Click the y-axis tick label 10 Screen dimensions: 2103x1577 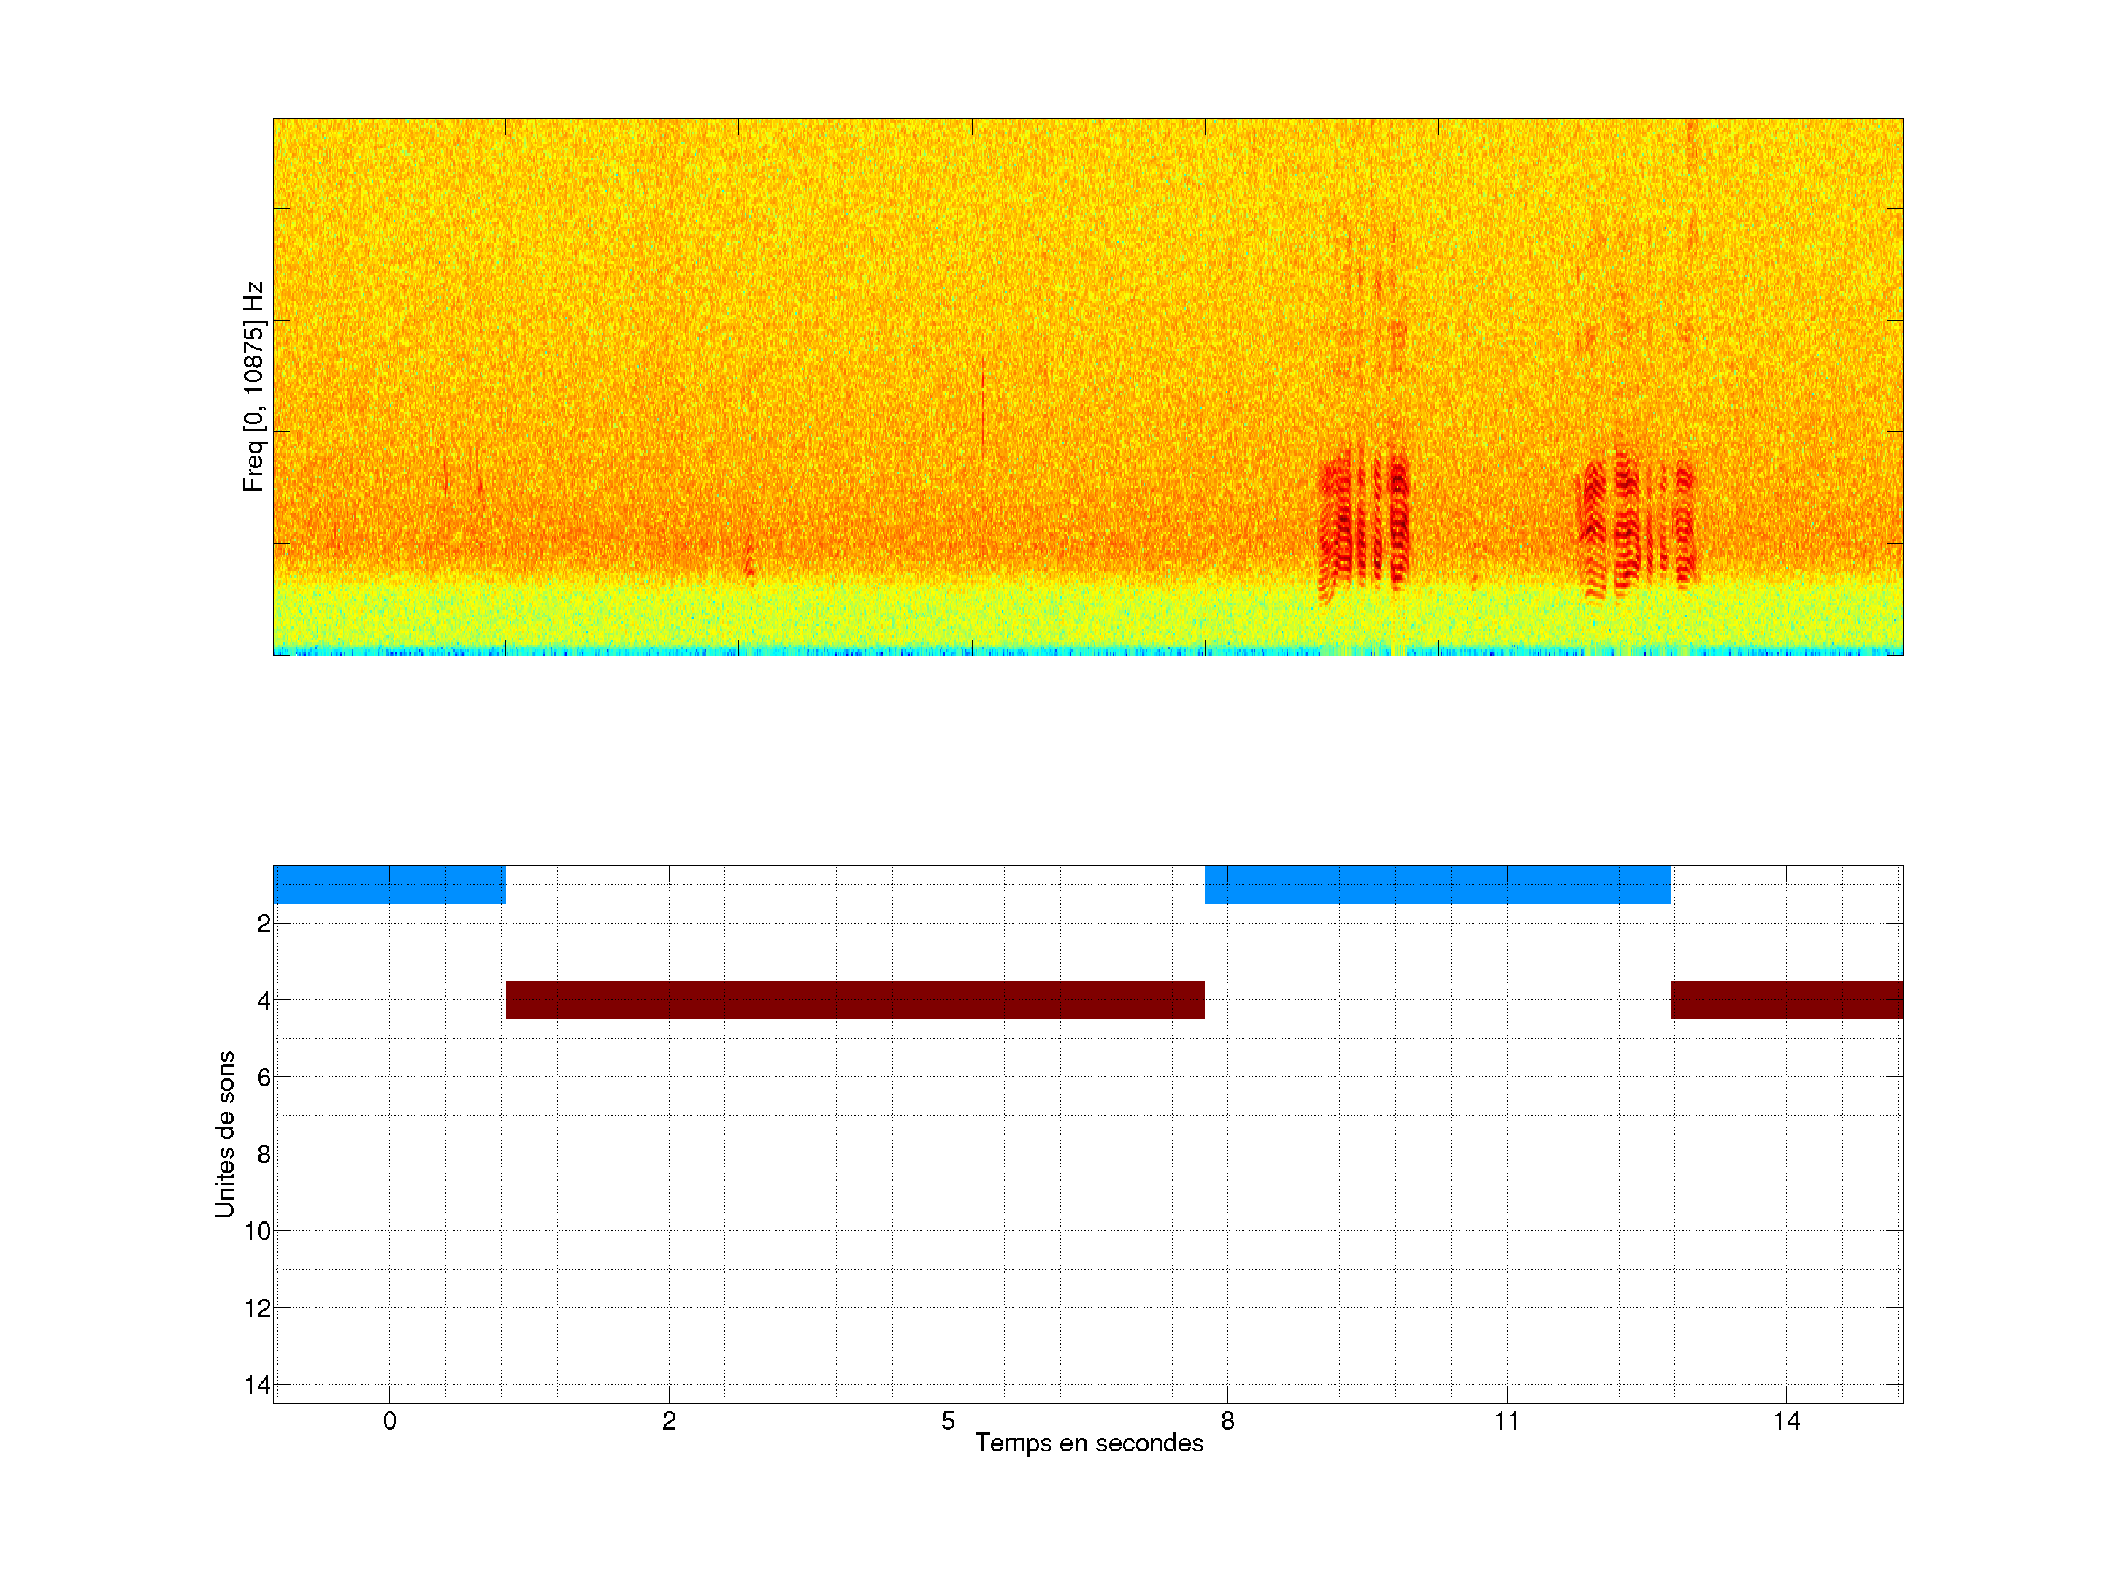pos(258,1231)
